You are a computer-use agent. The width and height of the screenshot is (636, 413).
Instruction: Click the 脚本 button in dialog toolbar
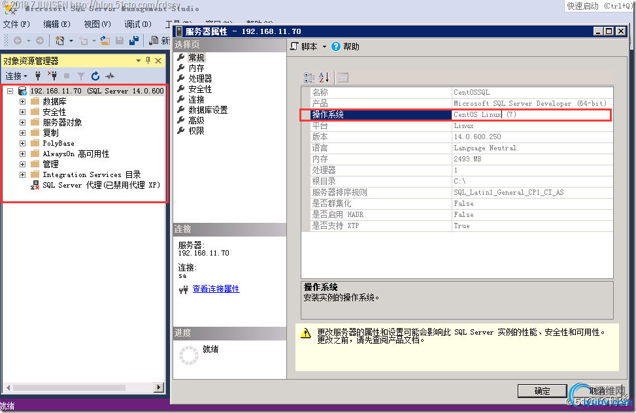point(304,46)
